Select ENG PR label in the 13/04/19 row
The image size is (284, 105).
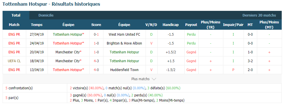[x=14, y=70]
